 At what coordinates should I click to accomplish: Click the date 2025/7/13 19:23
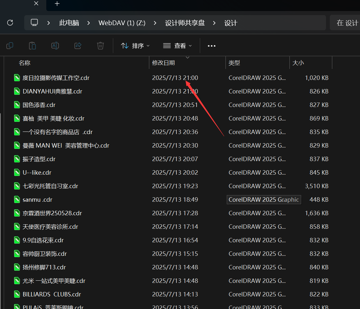175,186
